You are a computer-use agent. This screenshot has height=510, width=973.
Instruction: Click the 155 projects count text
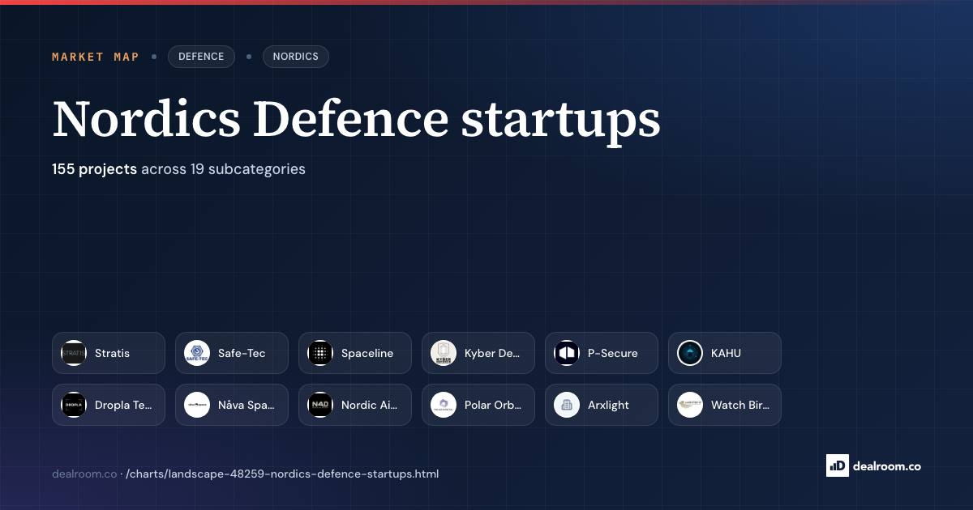pos(94,169)
